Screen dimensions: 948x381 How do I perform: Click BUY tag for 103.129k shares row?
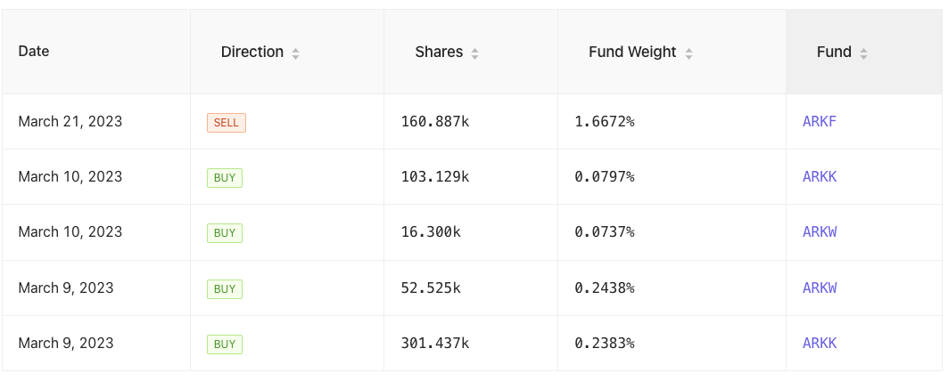225,178
